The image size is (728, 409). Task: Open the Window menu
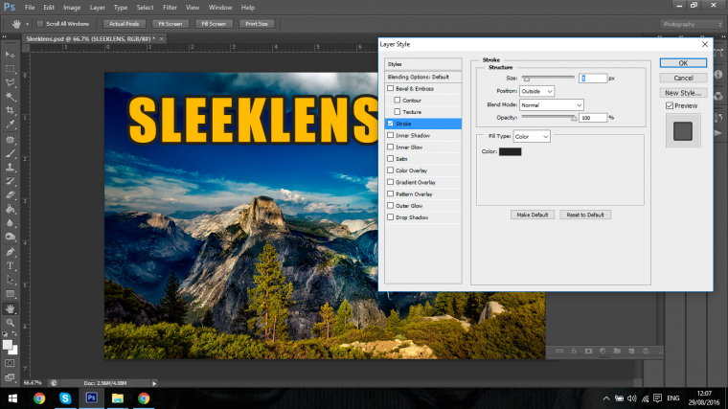pyautogui.click(x=220, y=8)
